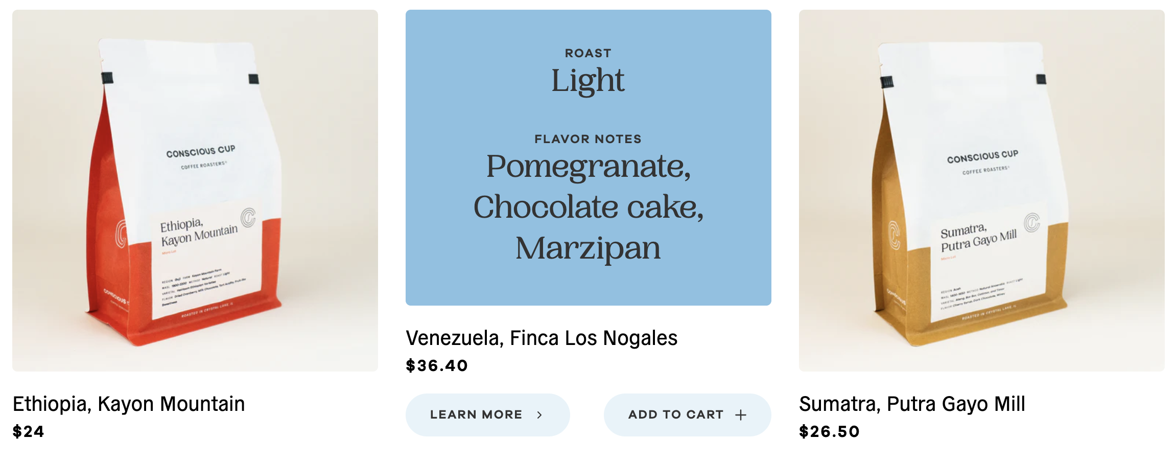This screenshot has height=462, width=1175.
Task: Click the Conscious Cup text on the Sumatra bag
Action: pos(982,157)
